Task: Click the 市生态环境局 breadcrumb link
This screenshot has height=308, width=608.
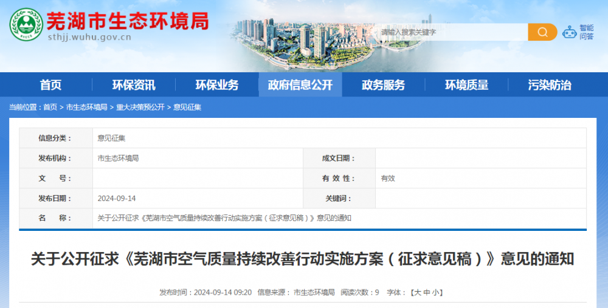Action: 86,108
